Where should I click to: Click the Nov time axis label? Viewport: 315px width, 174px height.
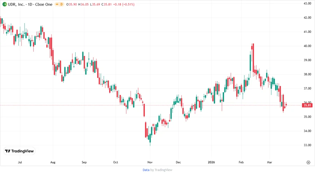click(x=150, y=162)
